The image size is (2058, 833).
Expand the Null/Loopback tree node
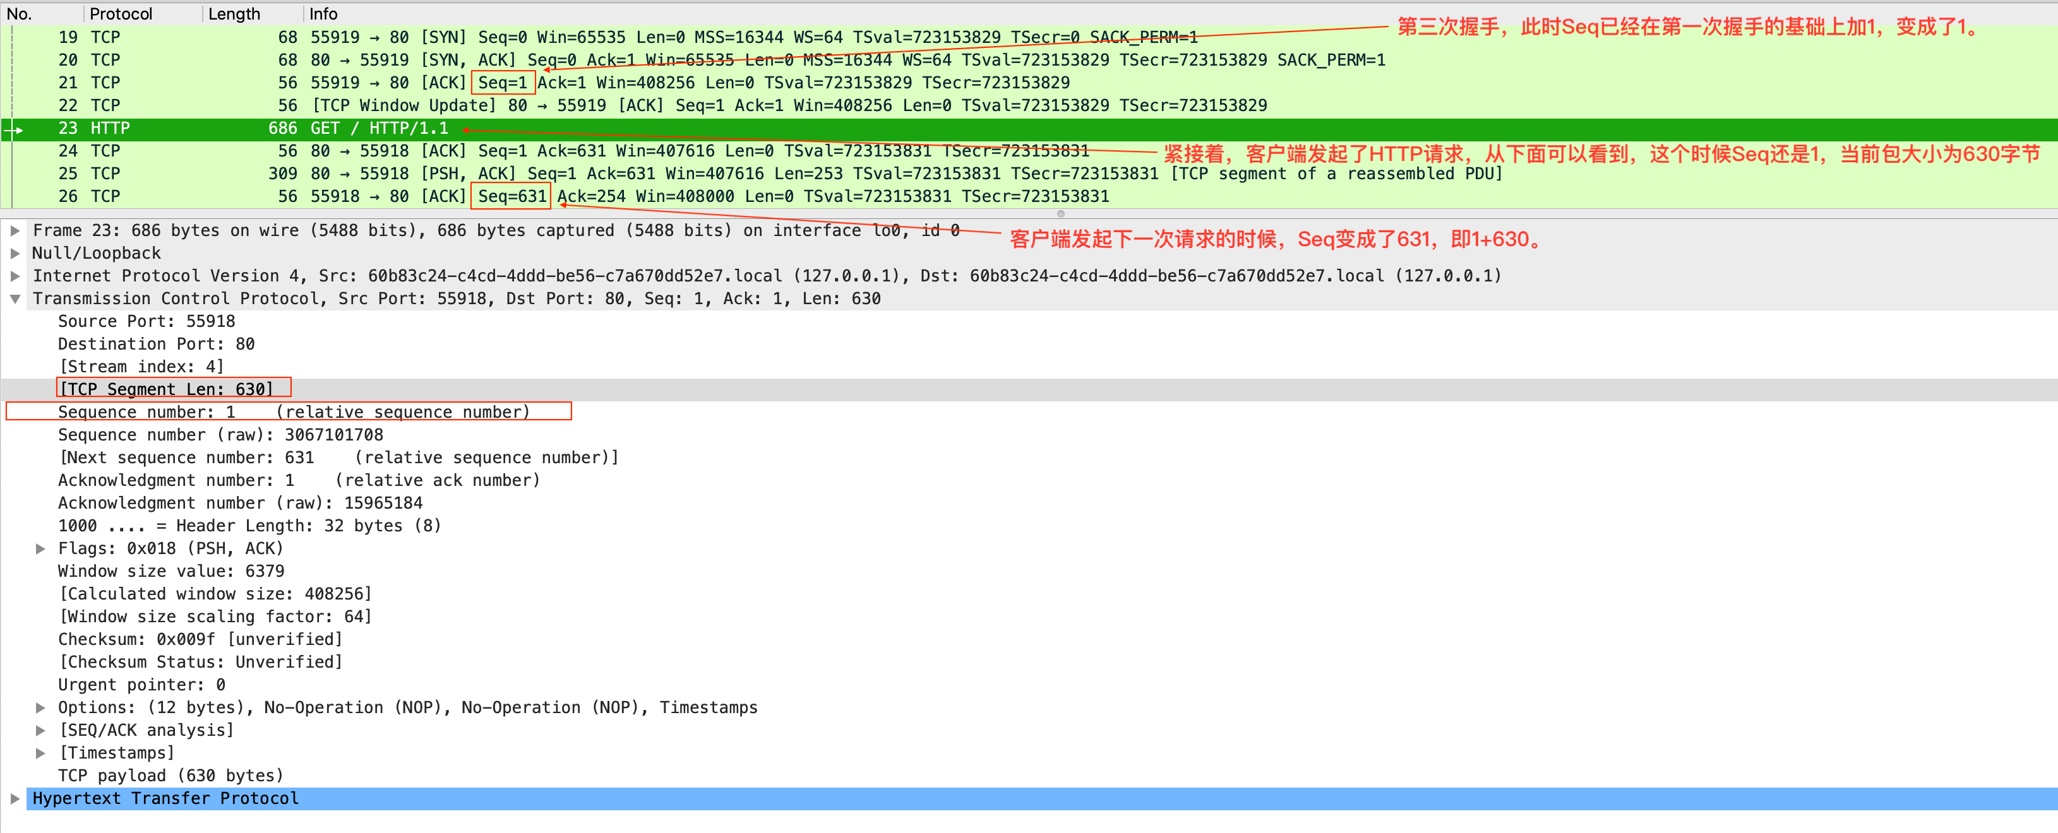(x=15, y=253)
